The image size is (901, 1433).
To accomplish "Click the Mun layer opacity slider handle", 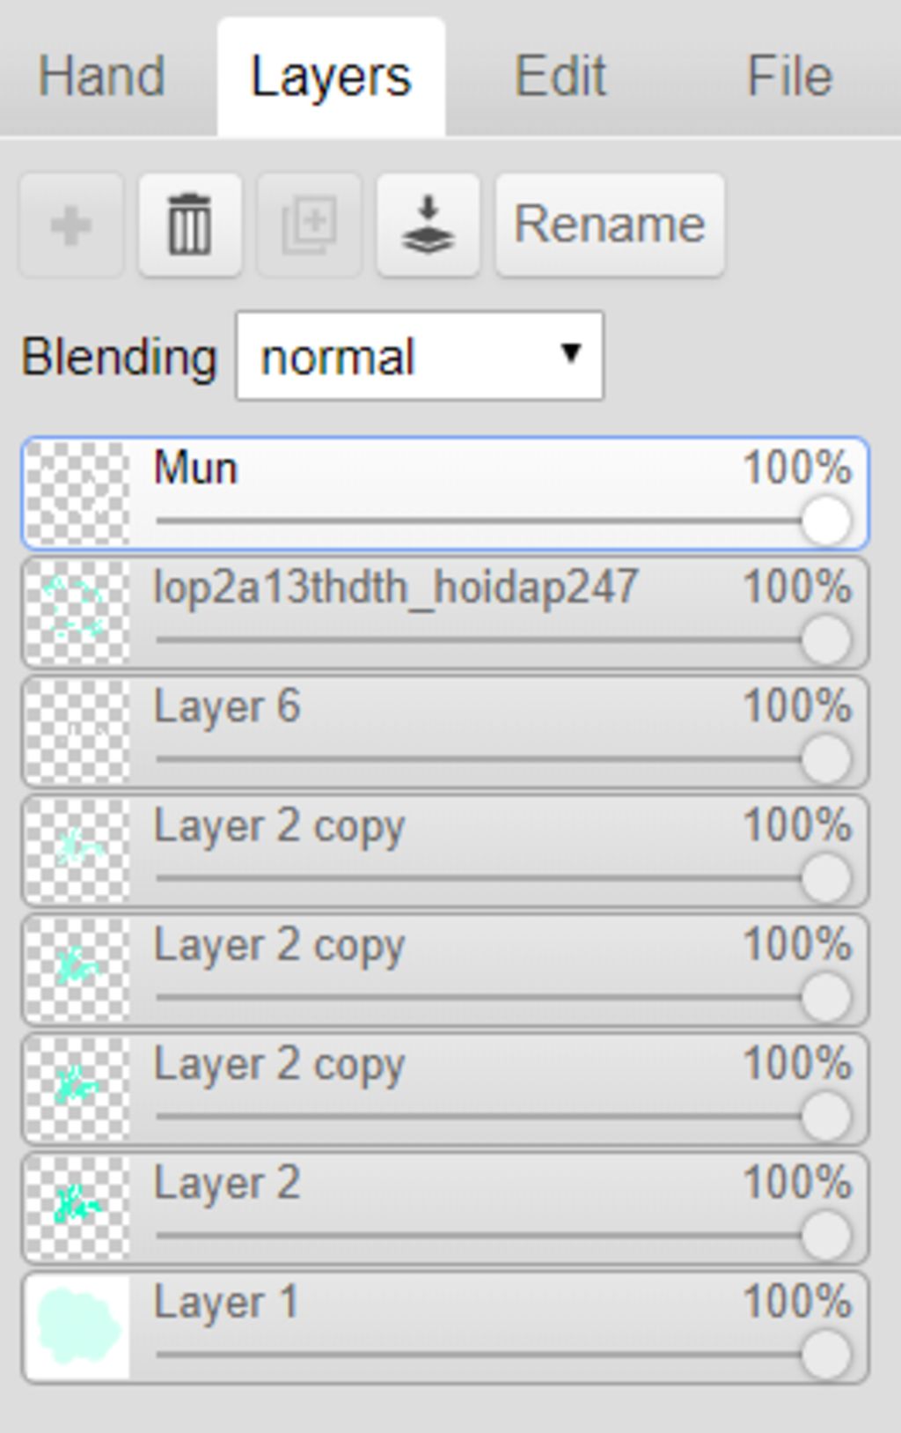I will tap(825, 521).
